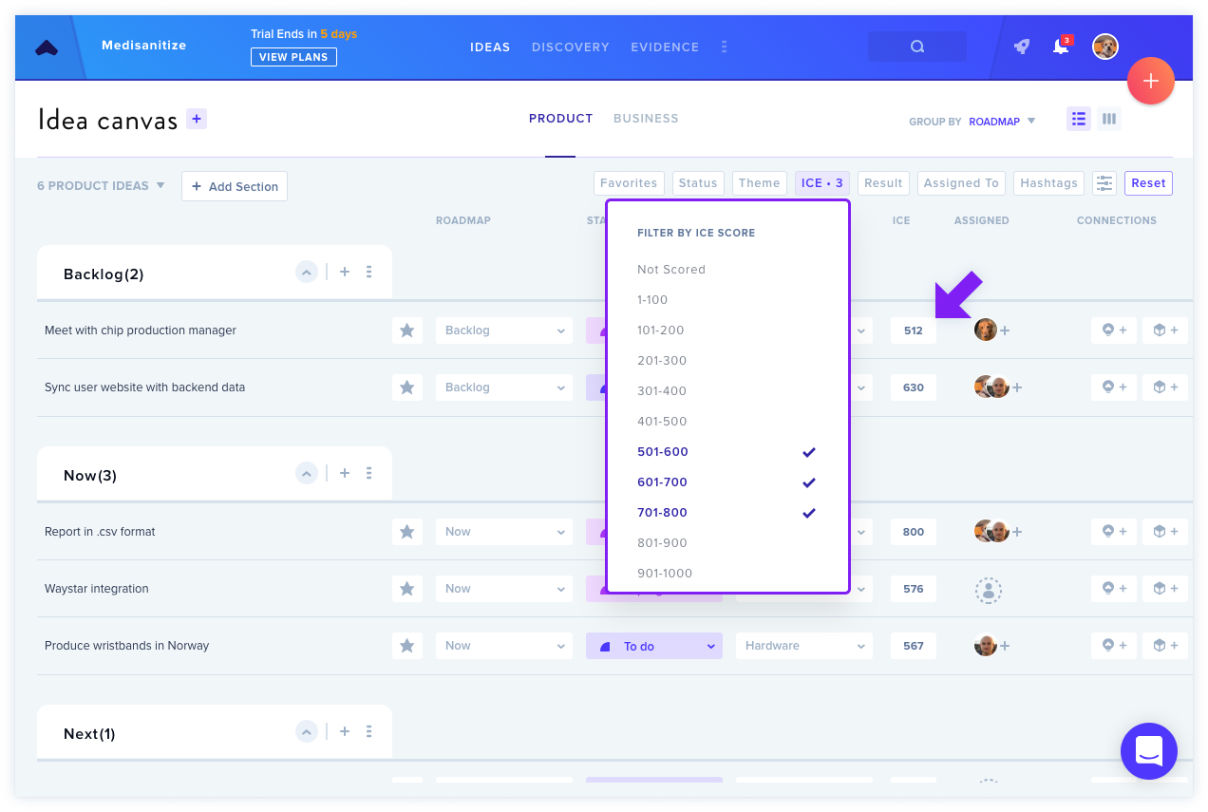Click the rocket icon in header

(1021, 47)
